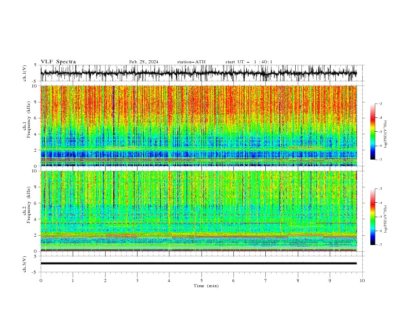Click the ch.2 frequency tick "8"
The width and height of the screenshot is (408, 315).
[x=36, y=187]
